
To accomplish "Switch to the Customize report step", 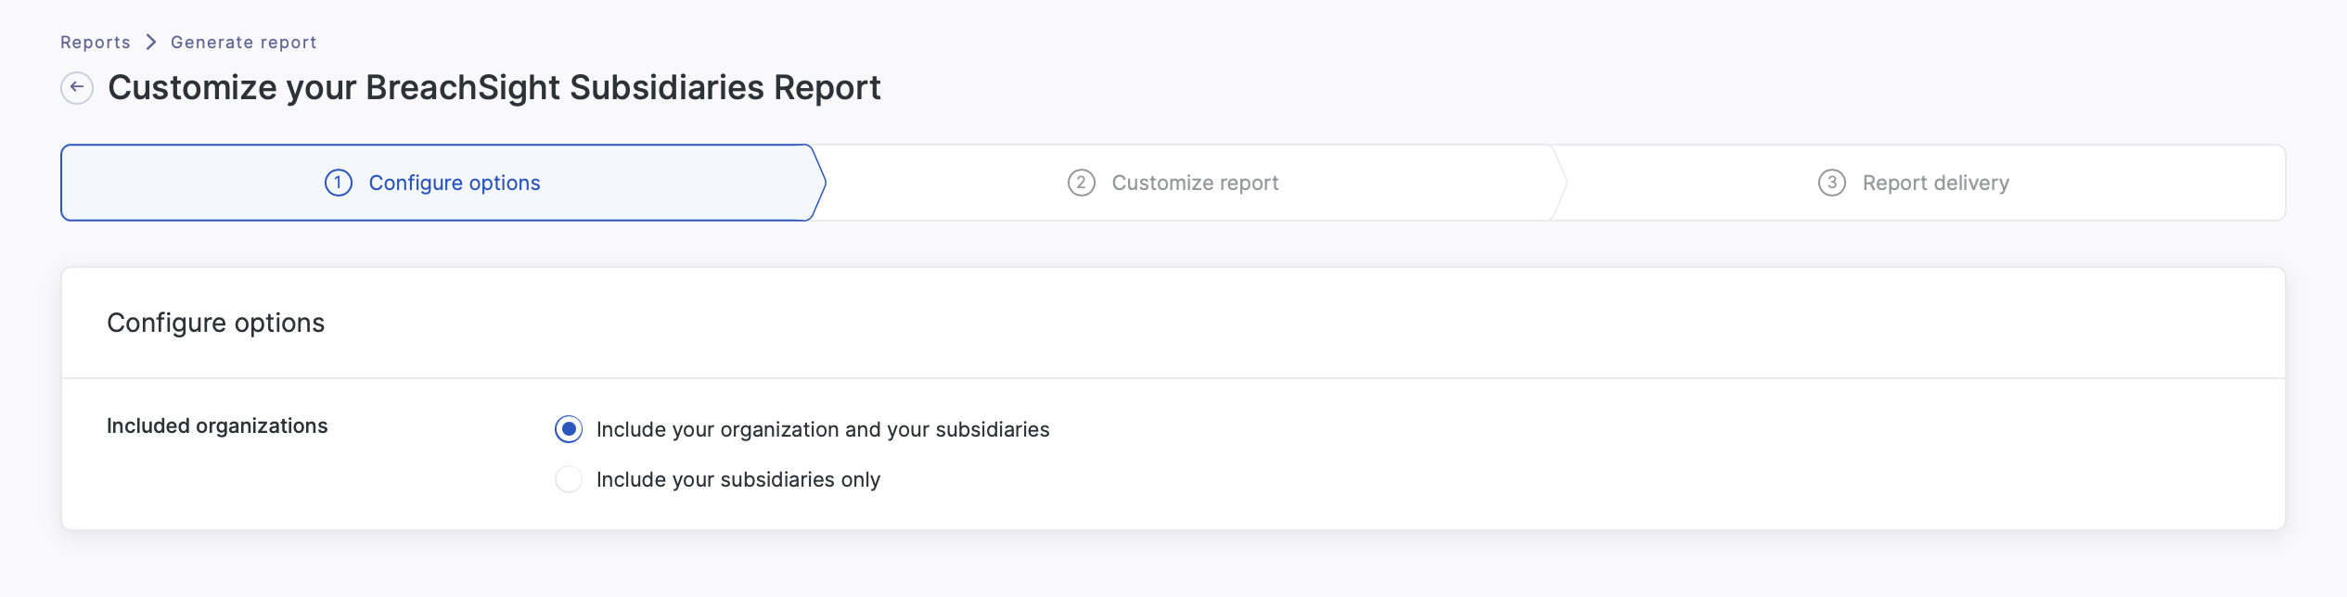I will click(x=1195, y=183).
